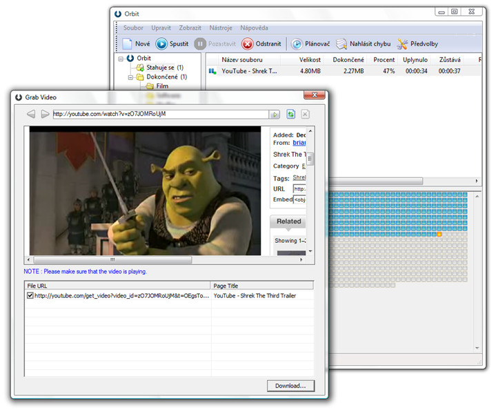The image size is (496, 414).
Task: Sort by the Velikost column header
Action: (x=302, y=60)
